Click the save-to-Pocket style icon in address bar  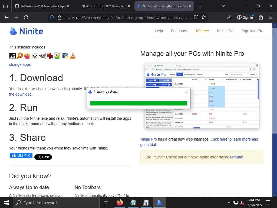pos(196,17)
